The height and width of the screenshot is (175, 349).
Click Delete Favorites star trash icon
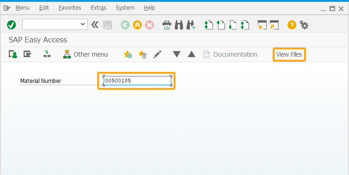143,54
